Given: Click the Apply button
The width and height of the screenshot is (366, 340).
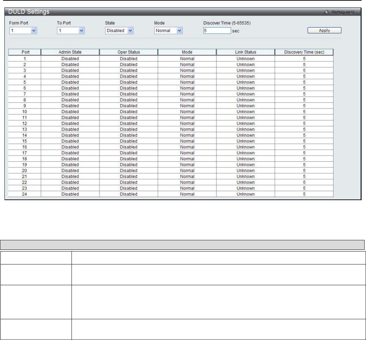Looking at the screenshot, I should tap(324, 30).
